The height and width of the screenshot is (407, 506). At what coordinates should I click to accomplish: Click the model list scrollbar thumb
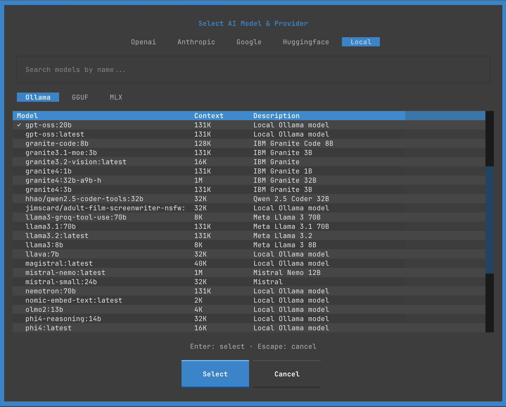489,220
